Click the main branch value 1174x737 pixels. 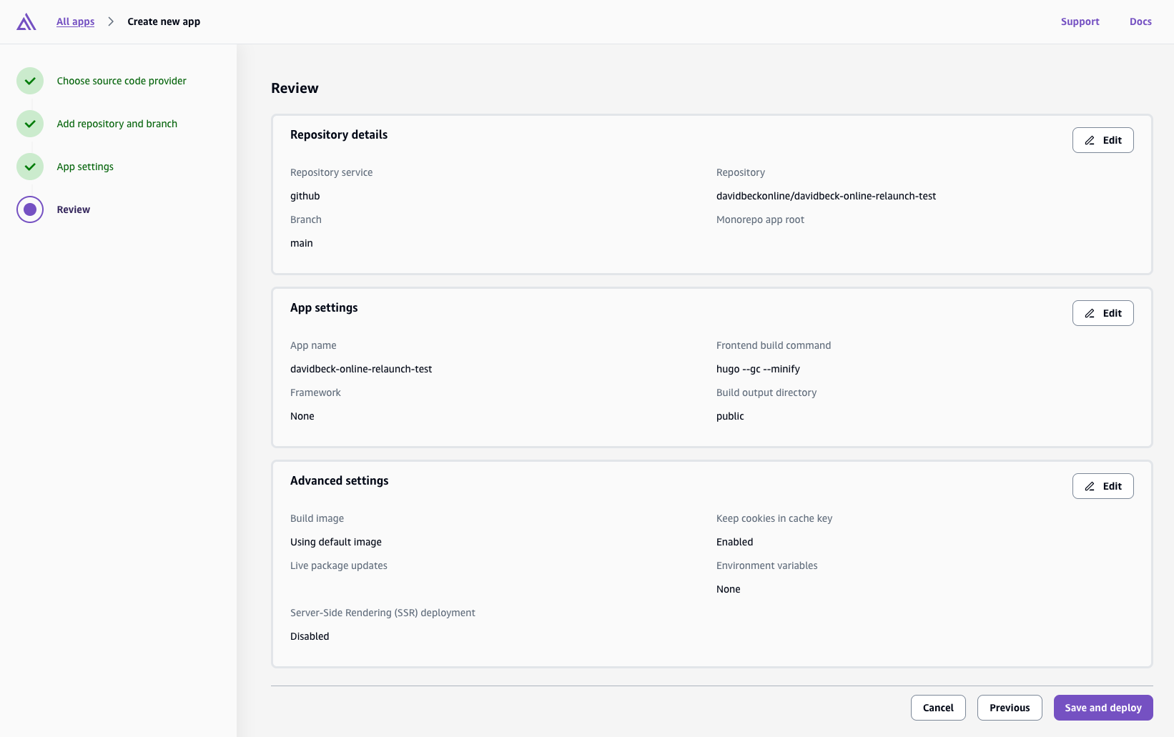(x=302, y=243)
